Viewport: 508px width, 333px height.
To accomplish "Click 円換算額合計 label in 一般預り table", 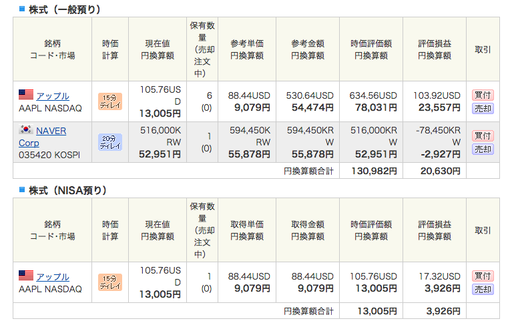I will click(308, 171).
